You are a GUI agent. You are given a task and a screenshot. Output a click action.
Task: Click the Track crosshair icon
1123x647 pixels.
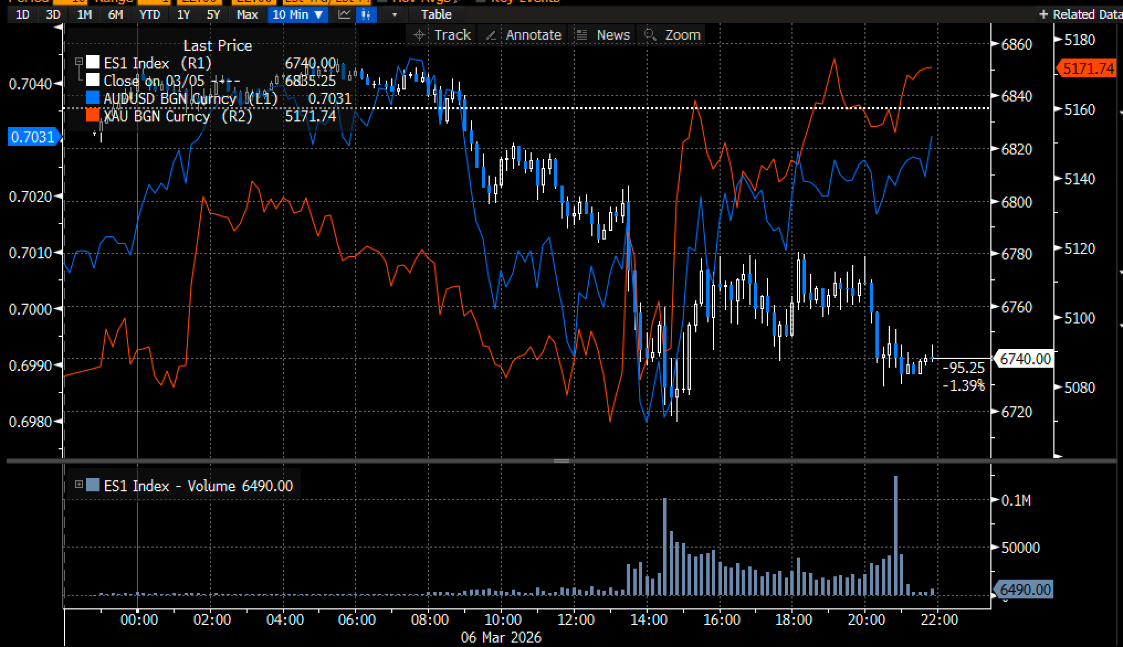419,35
